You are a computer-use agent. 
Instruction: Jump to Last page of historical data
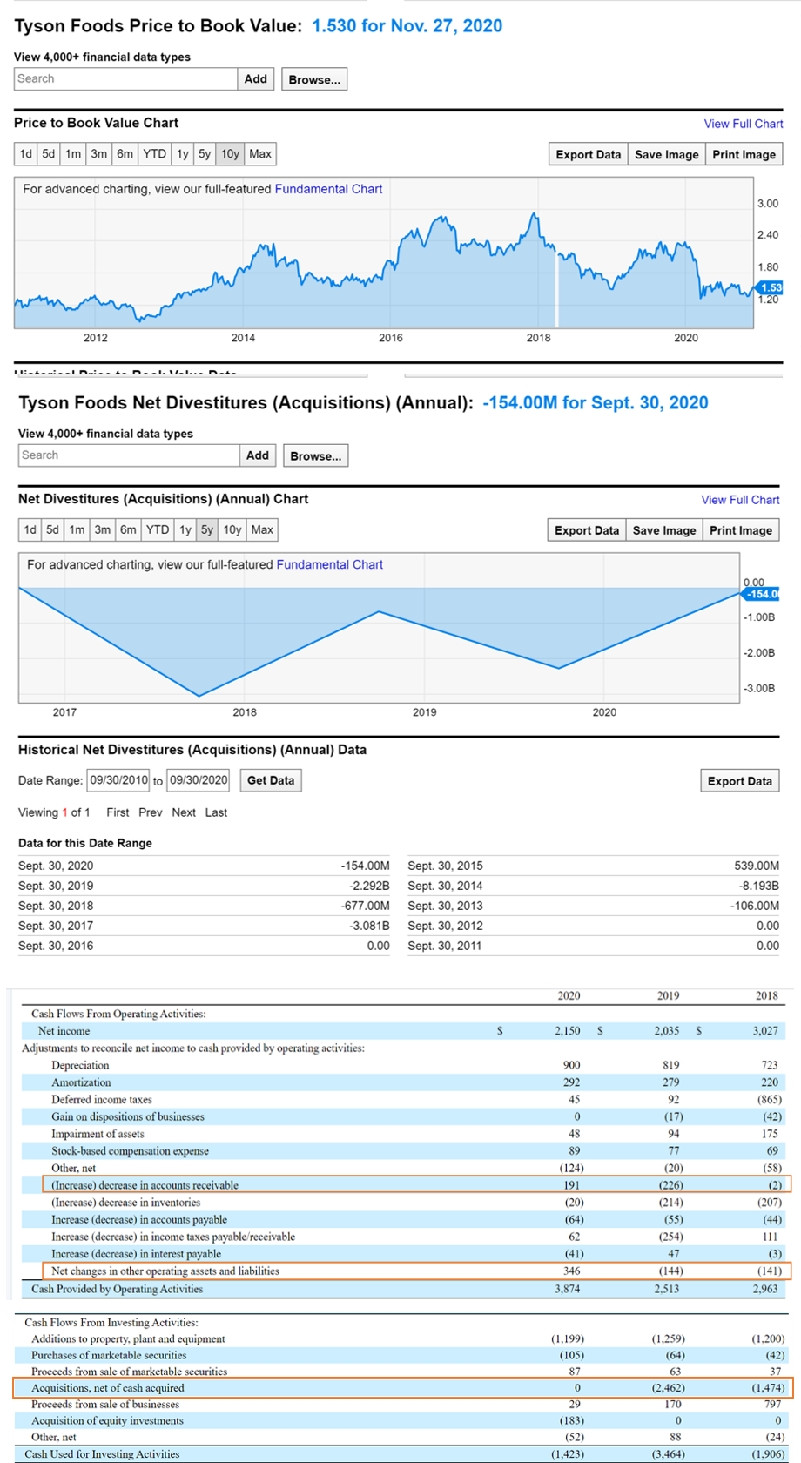(x=216, y=812)
